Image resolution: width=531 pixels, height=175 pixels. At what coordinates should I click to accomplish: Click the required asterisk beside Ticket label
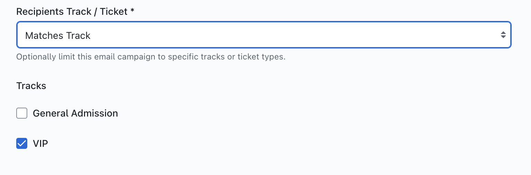pyautogui.click(x=132, y=11)
